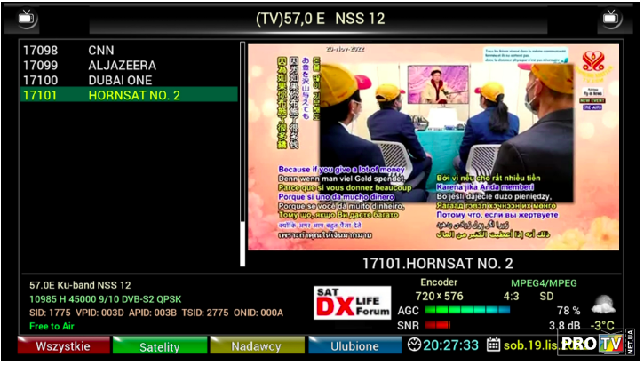The width and height of the screenshot is (644, 365).
Task: Open the blue Ulubione favorites tab
Action: (354, 346)
